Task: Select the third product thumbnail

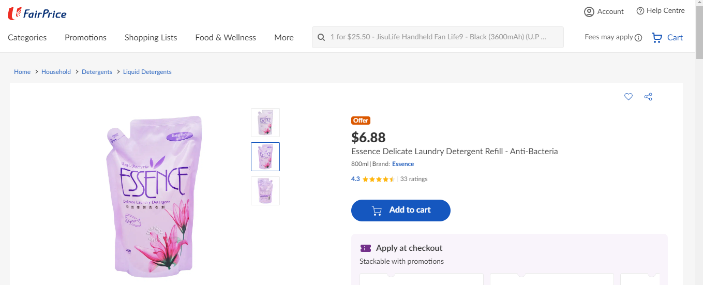Action: pos(265,191)
